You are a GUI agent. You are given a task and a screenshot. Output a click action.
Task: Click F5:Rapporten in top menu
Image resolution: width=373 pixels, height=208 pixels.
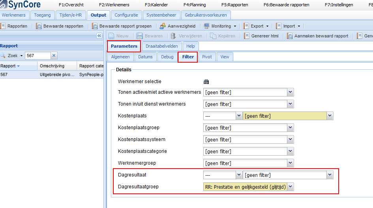coord(236,5)
